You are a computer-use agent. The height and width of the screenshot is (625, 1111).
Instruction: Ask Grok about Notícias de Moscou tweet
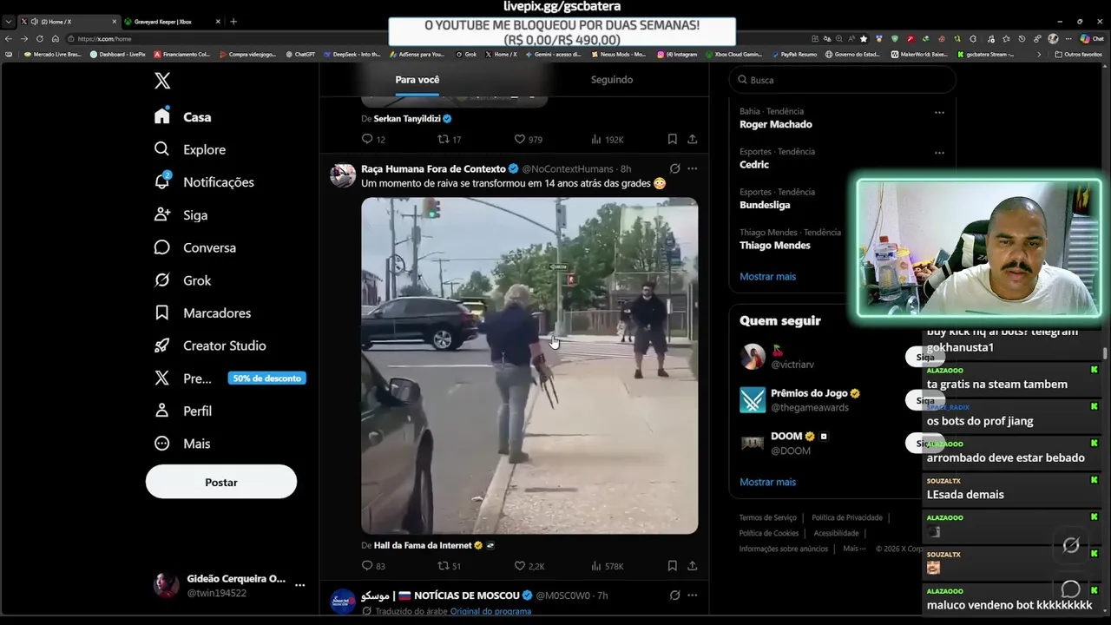(x=674, y=595)
